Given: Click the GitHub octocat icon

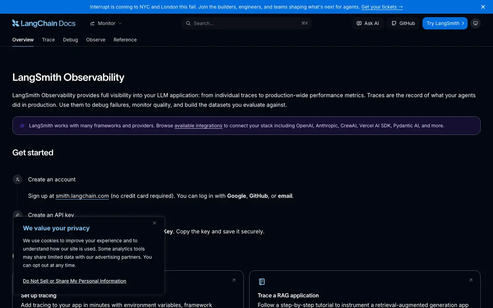Looking at the screenshot, I should (x=394, y=23).
